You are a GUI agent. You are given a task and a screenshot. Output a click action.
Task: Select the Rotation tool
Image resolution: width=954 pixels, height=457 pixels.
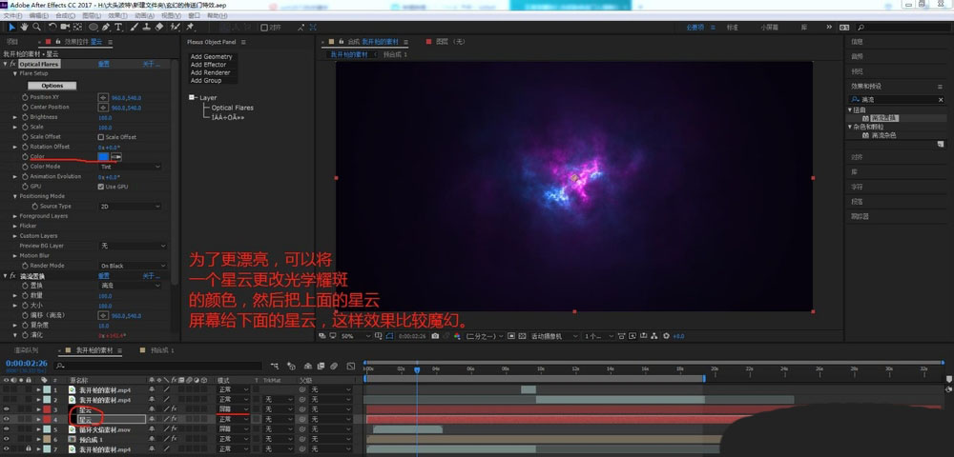click(x=52, y=27)
